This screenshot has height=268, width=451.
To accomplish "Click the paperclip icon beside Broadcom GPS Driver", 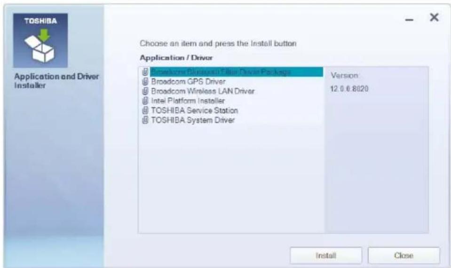I will click(145, 82).
